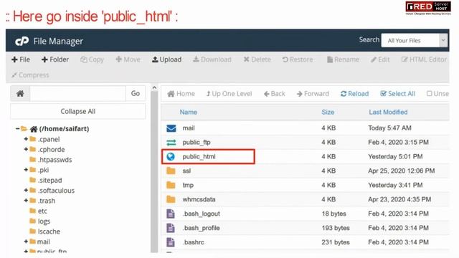459x258 pixels.
Task: Click the Back navigation button
Action: pyautogui.click(x=275, y=94)
